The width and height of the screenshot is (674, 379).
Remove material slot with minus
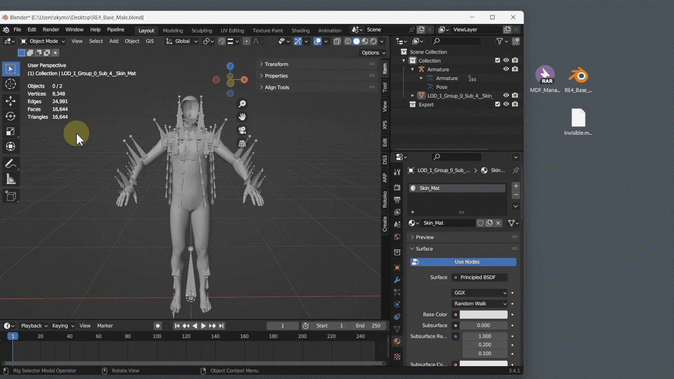[516, 195]
